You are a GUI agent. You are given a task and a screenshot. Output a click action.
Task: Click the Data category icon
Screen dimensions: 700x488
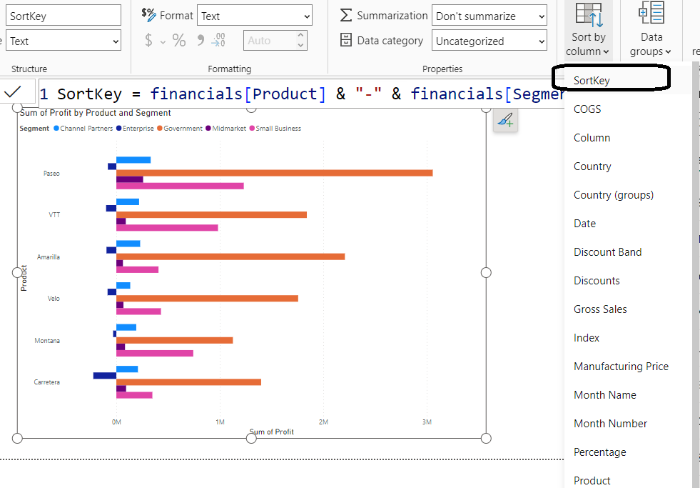tap(345, 40)
